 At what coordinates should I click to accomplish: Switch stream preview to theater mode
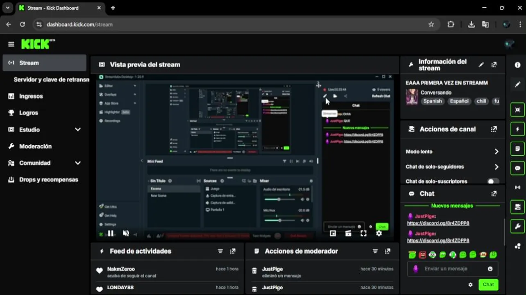(x=348, y=233)
